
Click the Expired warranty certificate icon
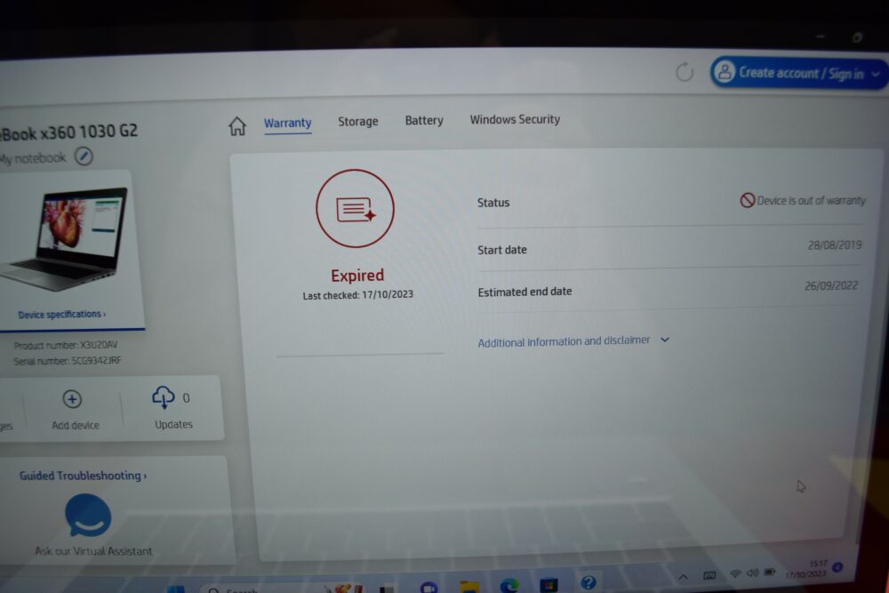click(355, 209)
